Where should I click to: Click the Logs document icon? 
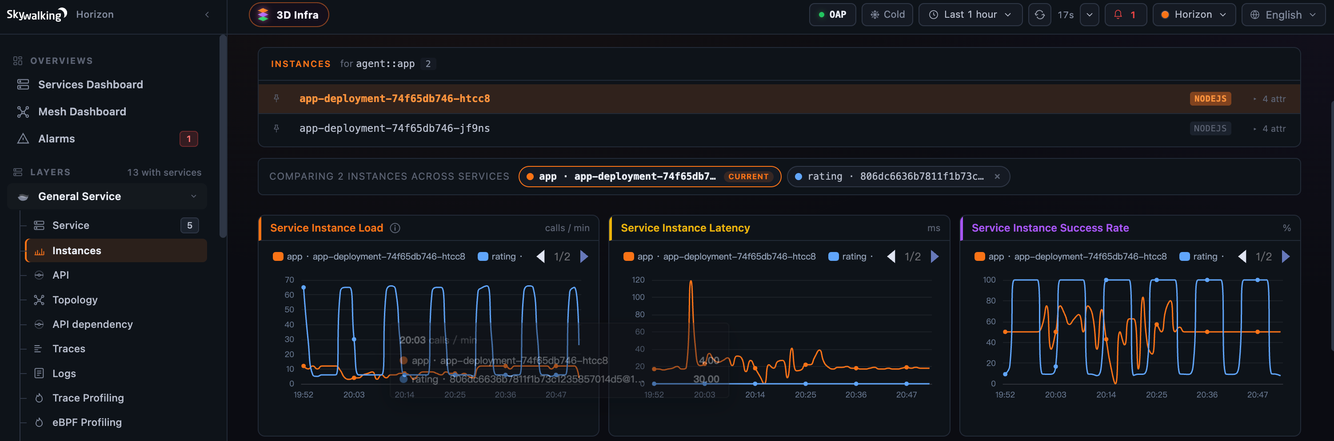[39, 373]
